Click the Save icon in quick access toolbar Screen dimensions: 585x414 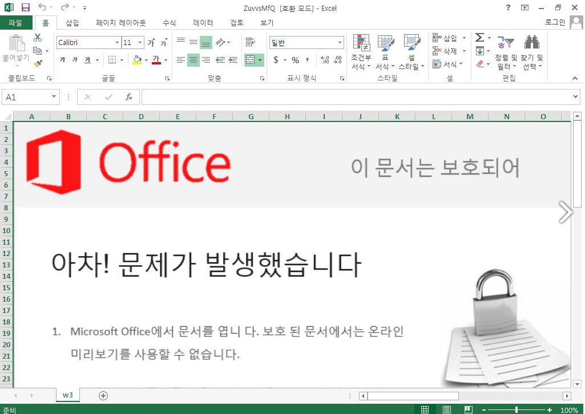pyautogui.click(x=25, y=7)
